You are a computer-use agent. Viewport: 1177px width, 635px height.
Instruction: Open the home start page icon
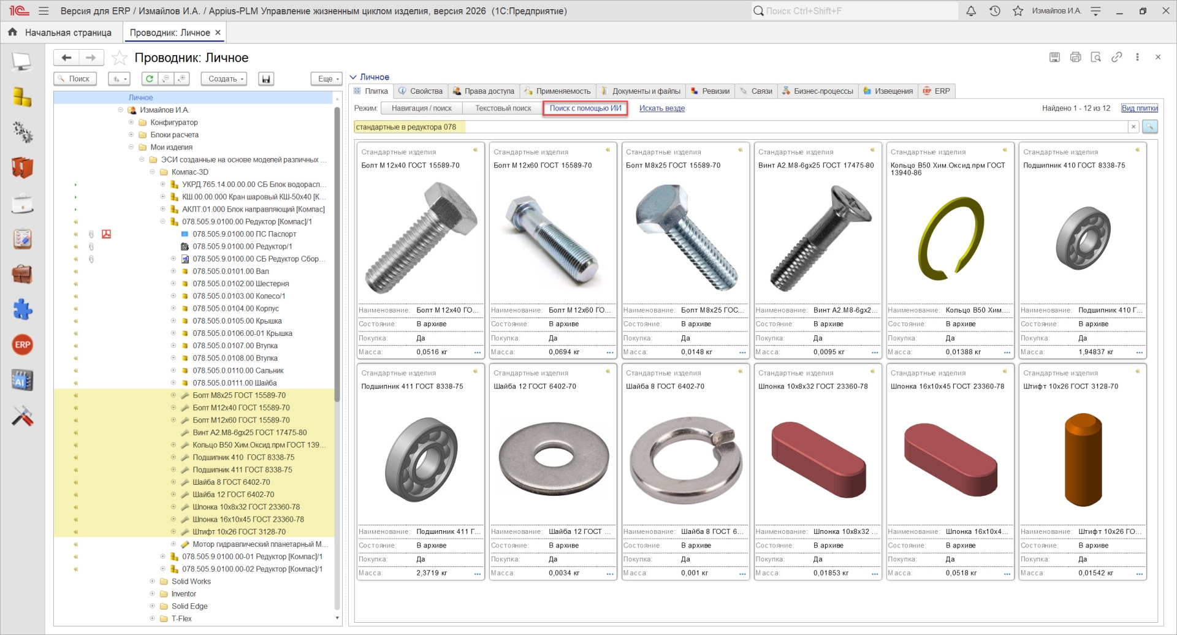13,32
